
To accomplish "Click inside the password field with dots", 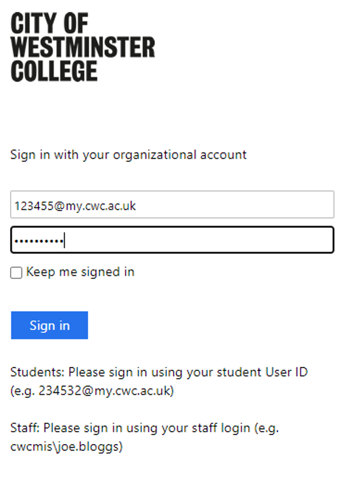I will 173,240.
